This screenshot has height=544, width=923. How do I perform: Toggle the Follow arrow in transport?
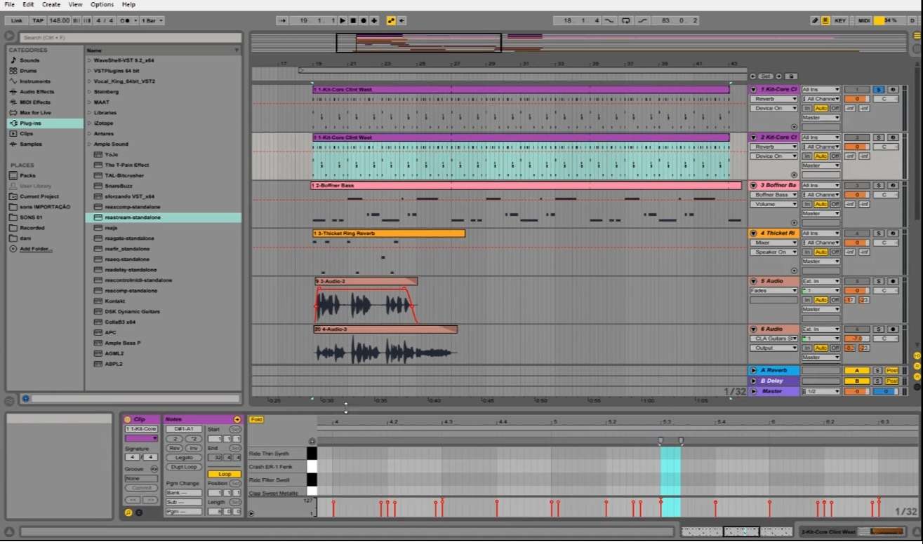tap(282, 20)
